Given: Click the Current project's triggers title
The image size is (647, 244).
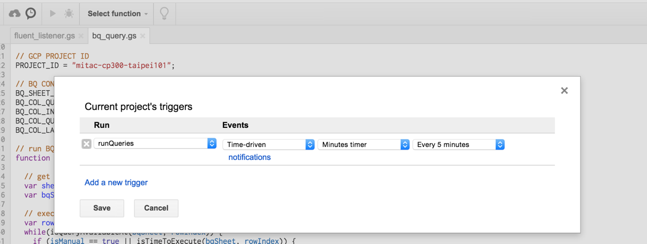Looking at the screenshot, I should point(138,107).
